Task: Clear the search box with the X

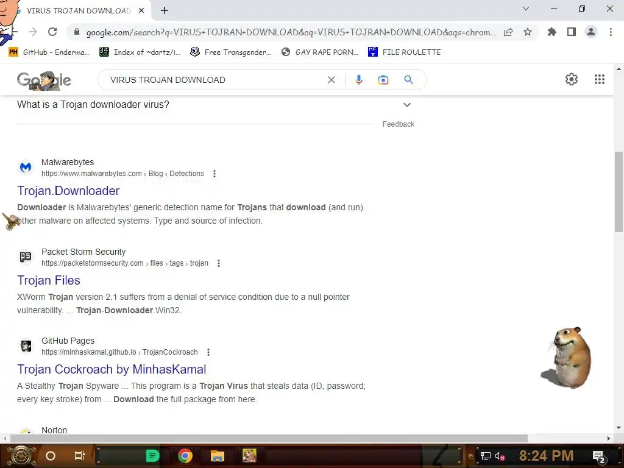Action: [x=331, y=80]
